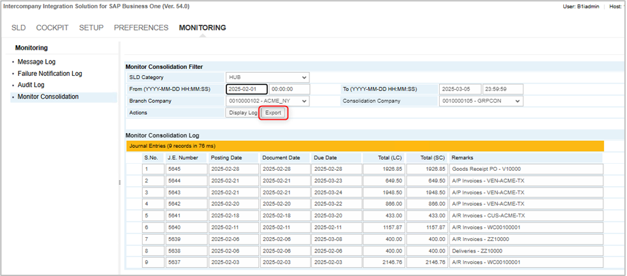Click the From date field
The width and height of the screenshot is (627, 276).
tap(246, 89)
